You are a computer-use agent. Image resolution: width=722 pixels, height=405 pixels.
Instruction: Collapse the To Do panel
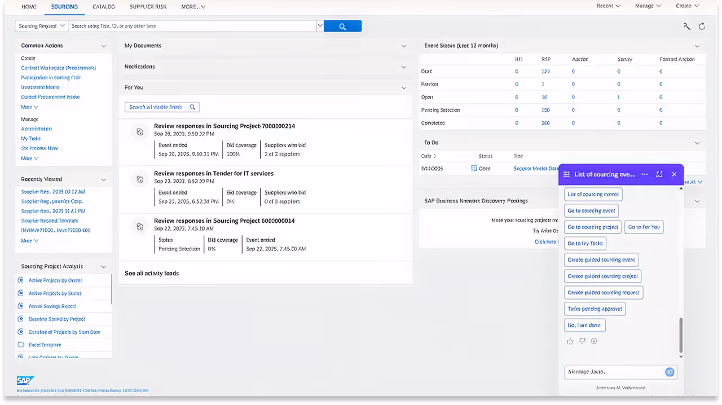point(697,143)
